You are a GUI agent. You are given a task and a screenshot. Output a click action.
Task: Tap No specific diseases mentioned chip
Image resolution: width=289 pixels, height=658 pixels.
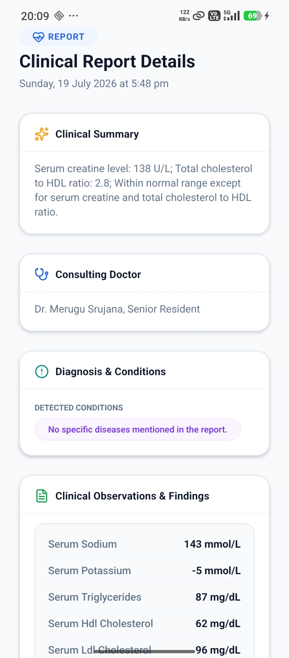(138, 429)
